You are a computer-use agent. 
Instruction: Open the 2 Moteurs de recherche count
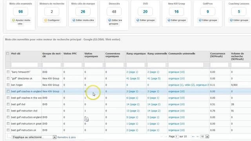[52, 11]
